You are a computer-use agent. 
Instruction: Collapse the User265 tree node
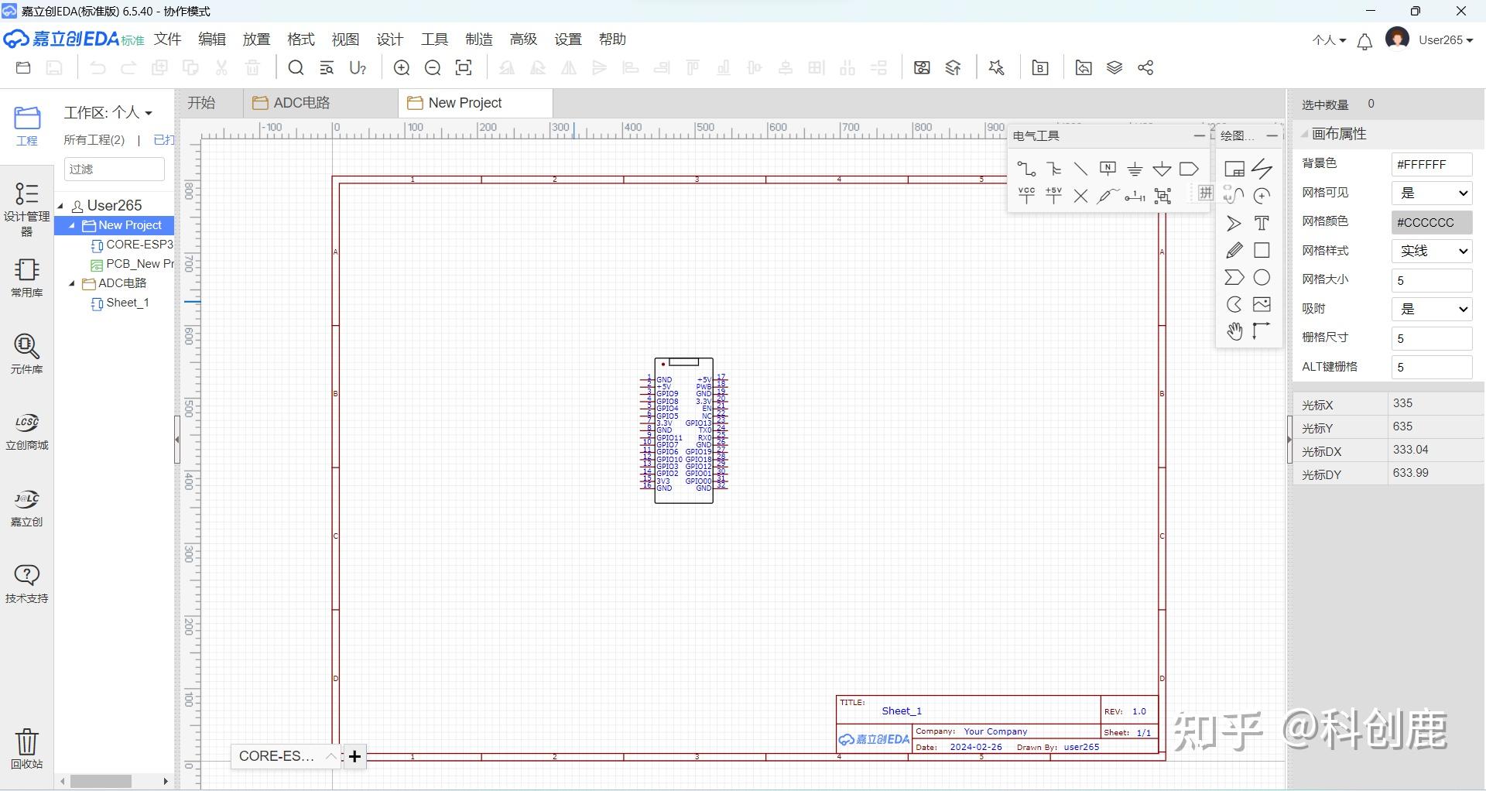[61, 205]
